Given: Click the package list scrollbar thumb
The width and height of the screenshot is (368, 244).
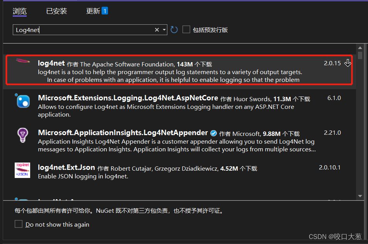Looking at the screenshot, I should (x=360, y=55).
